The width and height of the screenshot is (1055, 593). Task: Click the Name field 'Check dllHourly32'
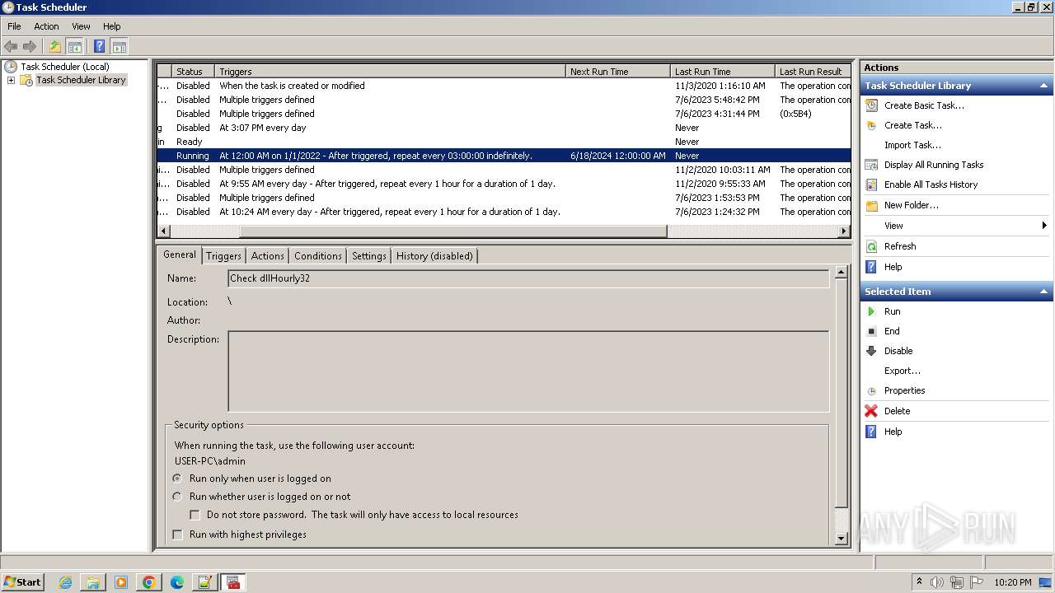(x=528, y=278)
